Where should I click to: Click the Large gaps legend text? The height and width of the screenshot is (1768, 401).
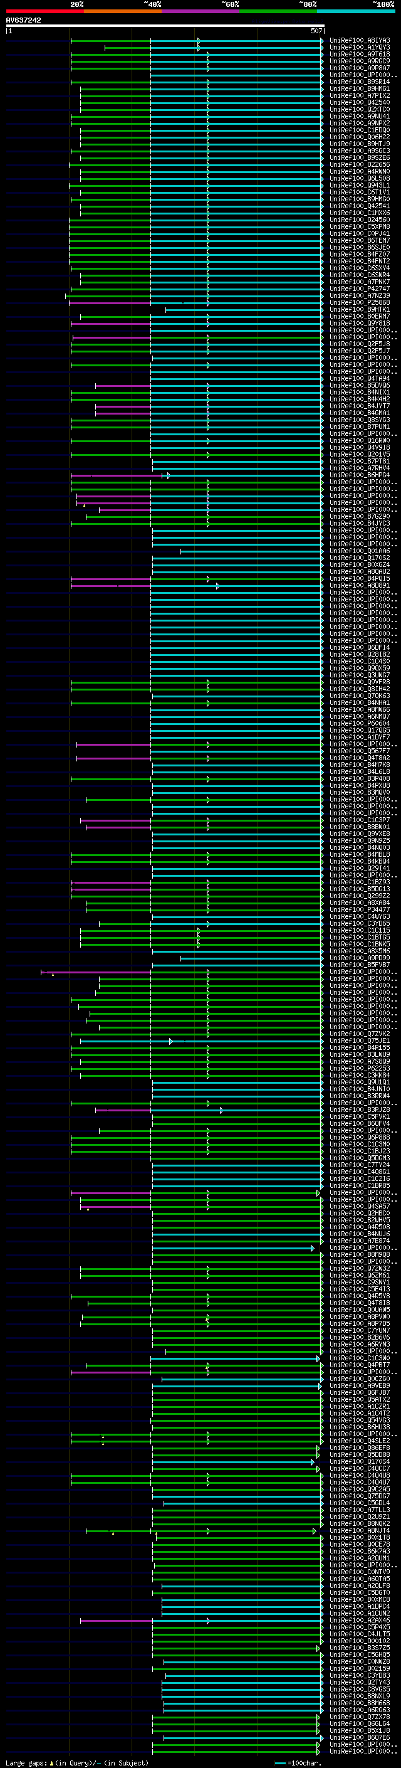(x=78, y=1762)
